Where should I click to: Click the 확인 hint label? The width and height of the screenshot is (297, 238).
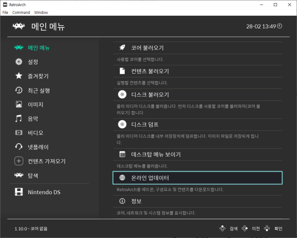click(x=278, y=228)
